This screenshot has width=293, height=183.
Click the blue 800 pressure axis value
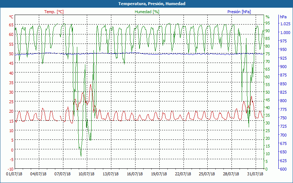click(x=283, y=101)
